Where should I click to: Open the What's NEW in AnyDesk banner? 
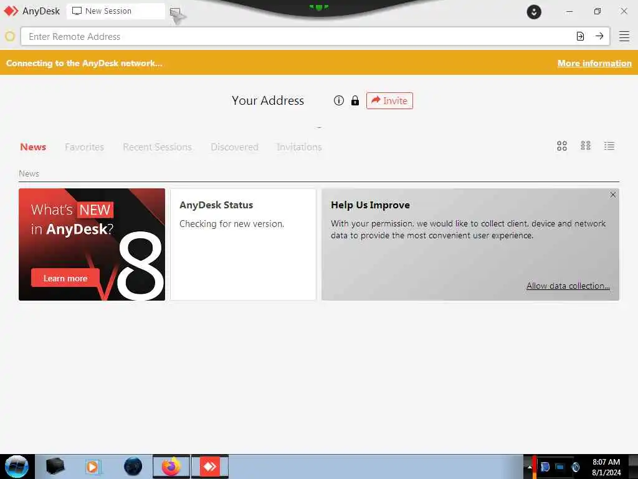[92, 244]
